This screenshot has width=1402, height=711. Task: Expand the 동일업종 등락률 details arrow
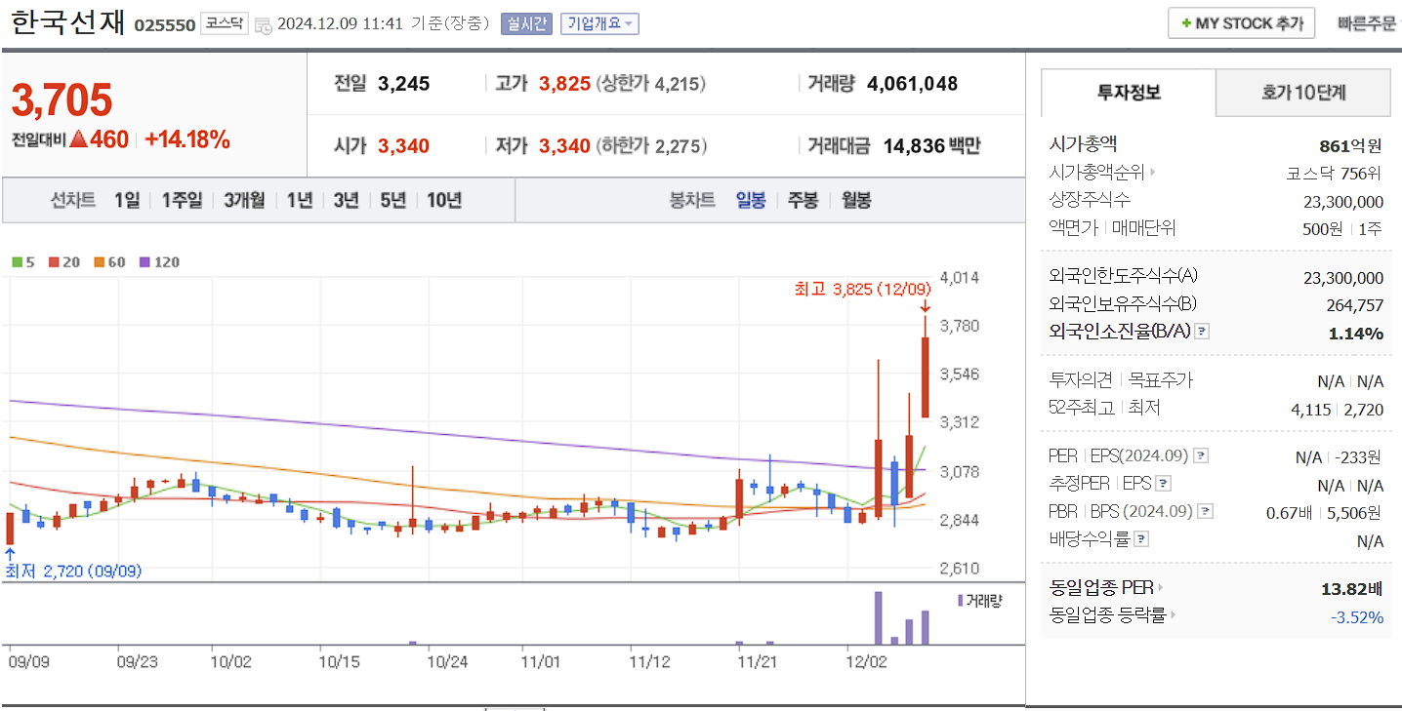[x=1173, y=614]
